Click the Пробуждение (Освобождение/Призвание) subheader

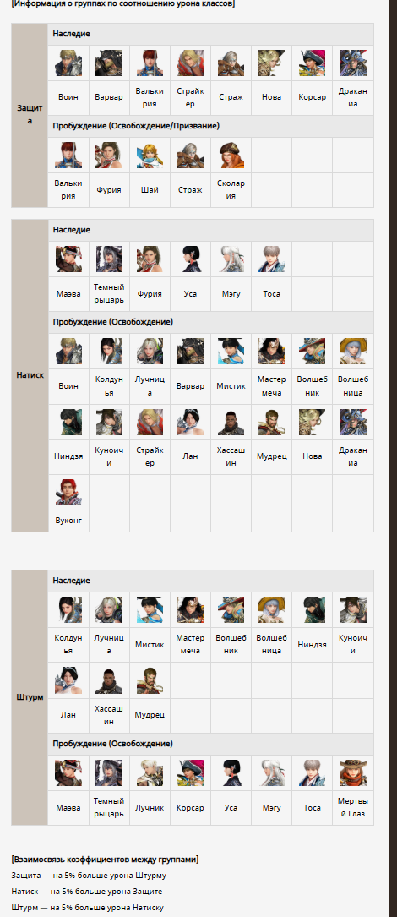click(x=136, y=126)
